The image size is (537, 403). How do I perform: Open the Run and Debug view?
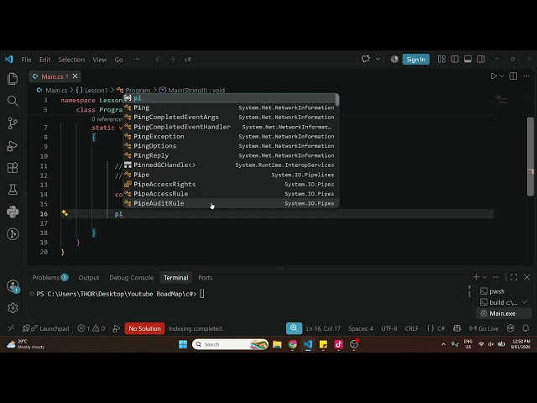(13, 146)
